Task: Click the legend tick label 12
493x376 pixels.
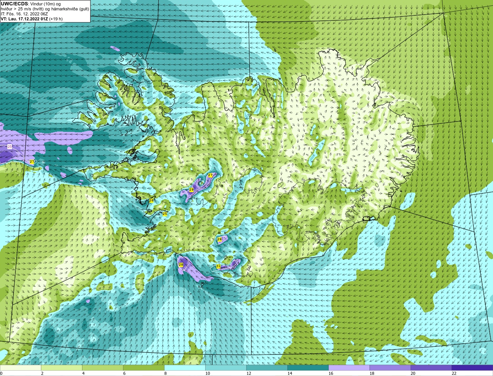Action: [248, 373]
